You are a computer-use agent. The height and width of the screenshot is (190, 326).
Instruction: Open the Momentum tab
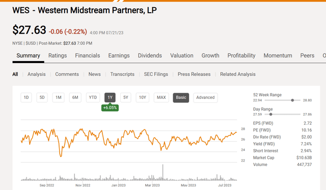point(278,56)
